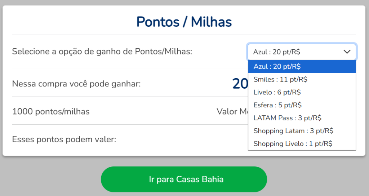Click the 1000 pontos/milhas text

tap(51, 111)
